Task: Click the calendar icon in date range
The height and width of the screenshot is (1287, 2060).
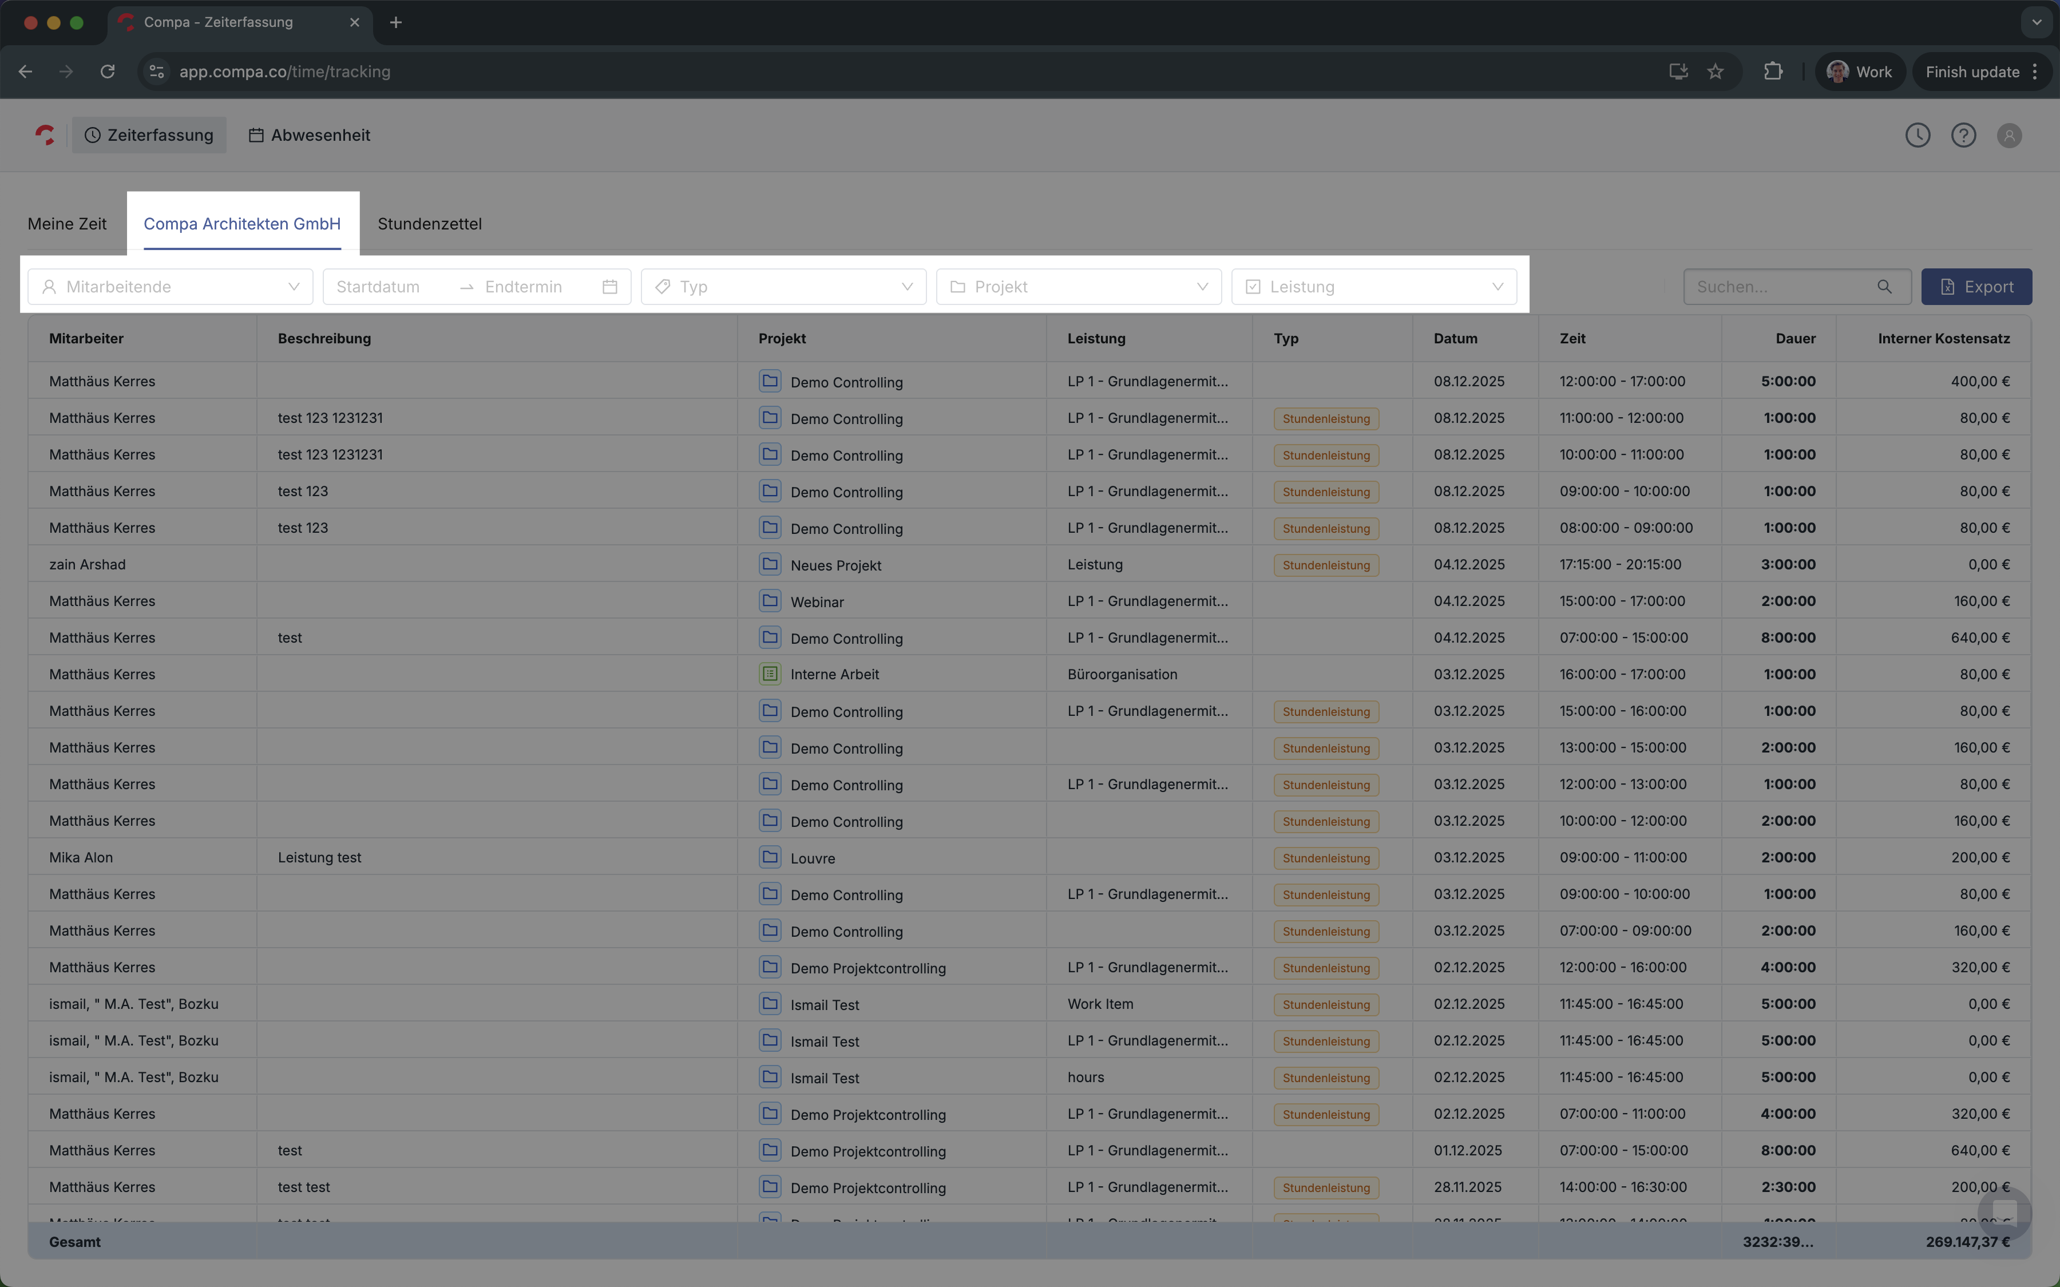Action: tap(609, 287)
